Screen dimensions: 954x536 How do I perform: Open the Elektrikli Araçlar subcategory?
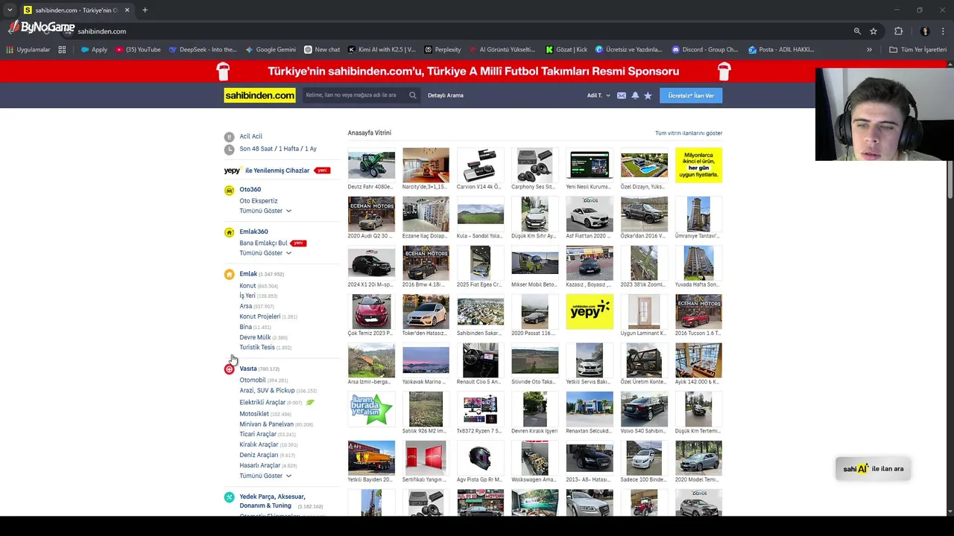(x=262, y=403)
